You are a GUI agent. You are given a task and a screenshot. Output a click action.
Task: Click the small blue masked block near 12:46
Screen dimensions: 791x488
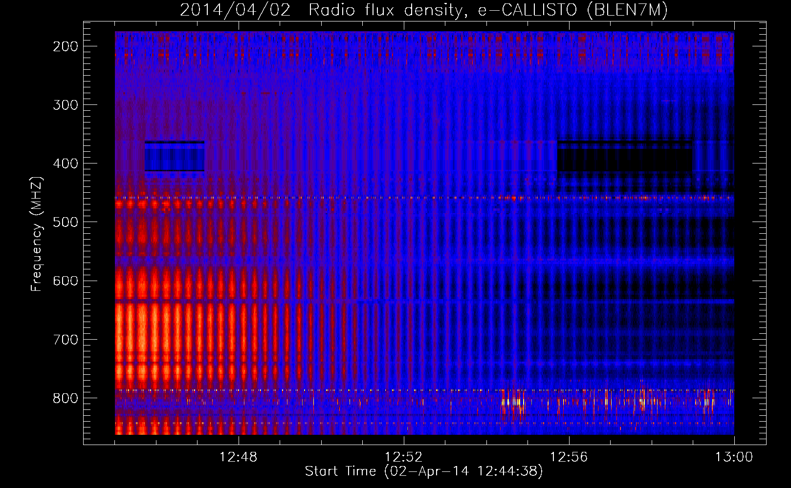coord(175,156)
